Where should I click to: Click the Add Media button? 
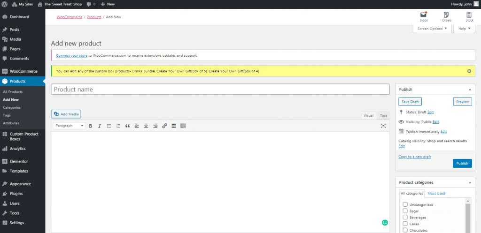(66, 114)
